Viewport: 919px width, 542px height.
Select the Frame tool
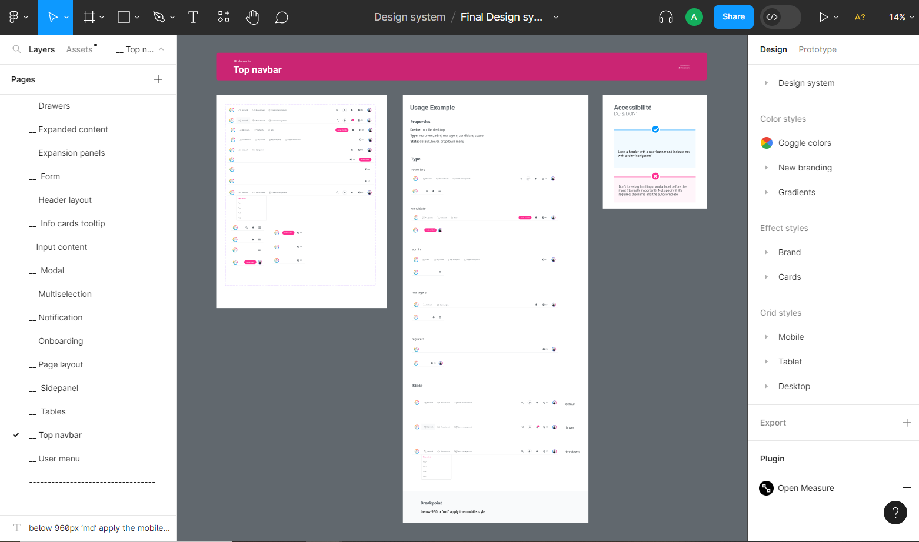89,17
